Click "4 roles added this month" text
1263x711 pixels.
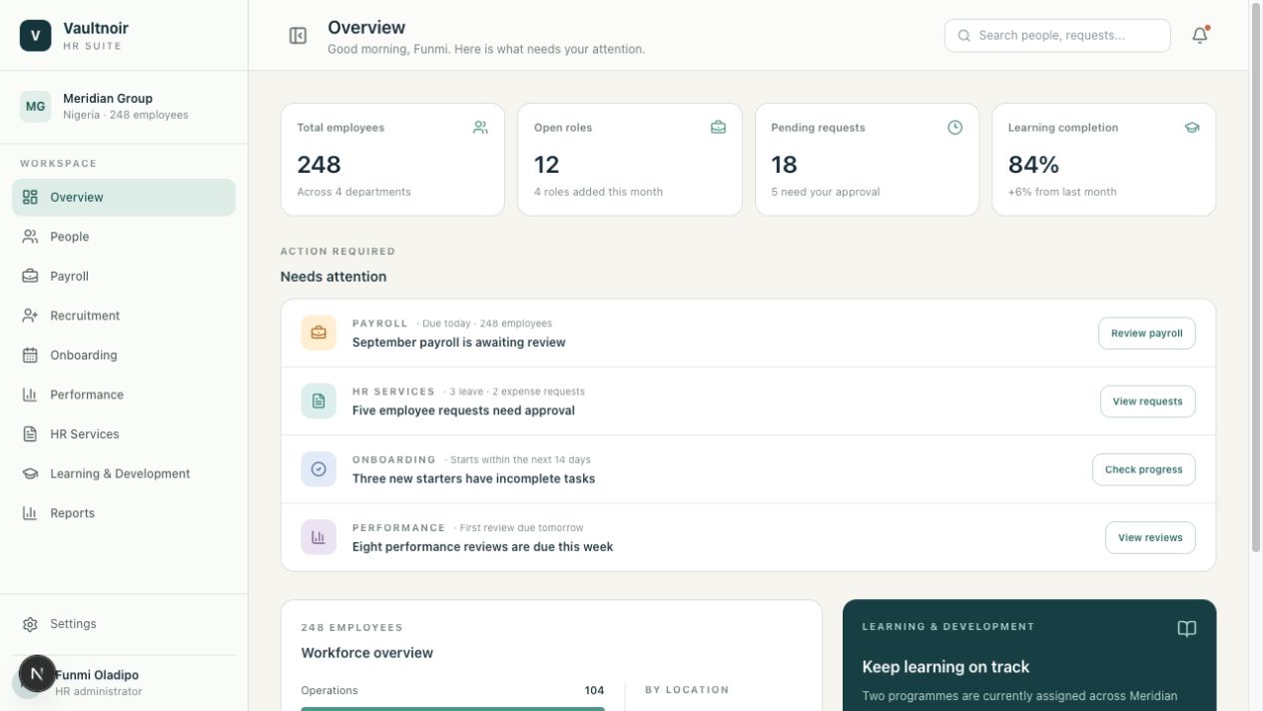click(x=598, y=192)
